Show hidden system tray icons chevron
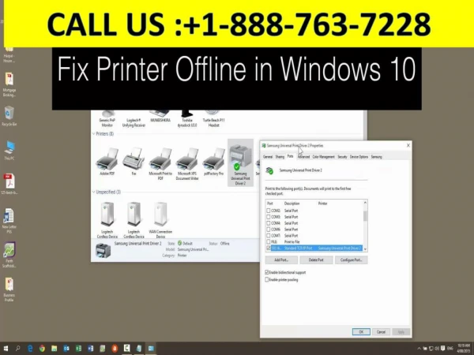The height and width of the screenshot is (355, 474). [419, 349]
